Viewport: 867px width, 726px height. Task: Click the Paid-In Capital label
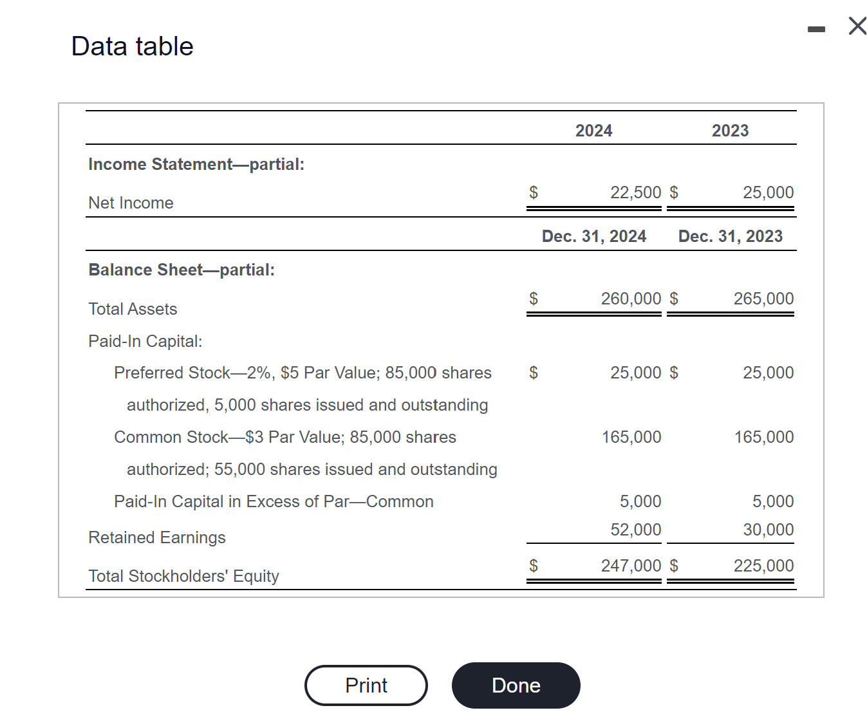145,341
